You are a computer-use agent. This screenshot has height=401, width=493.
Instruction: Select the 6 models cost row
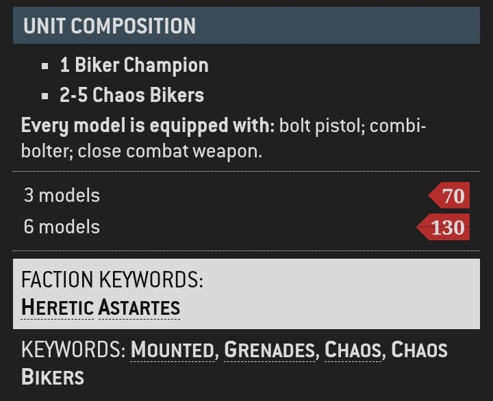(x=62, y=227)
